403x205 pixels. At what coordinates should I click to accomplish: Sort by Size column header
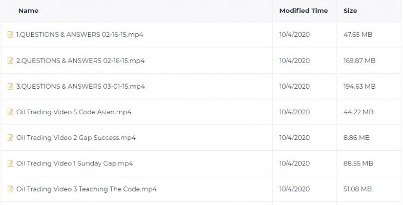pyautogui.click(x=350, y=11)
